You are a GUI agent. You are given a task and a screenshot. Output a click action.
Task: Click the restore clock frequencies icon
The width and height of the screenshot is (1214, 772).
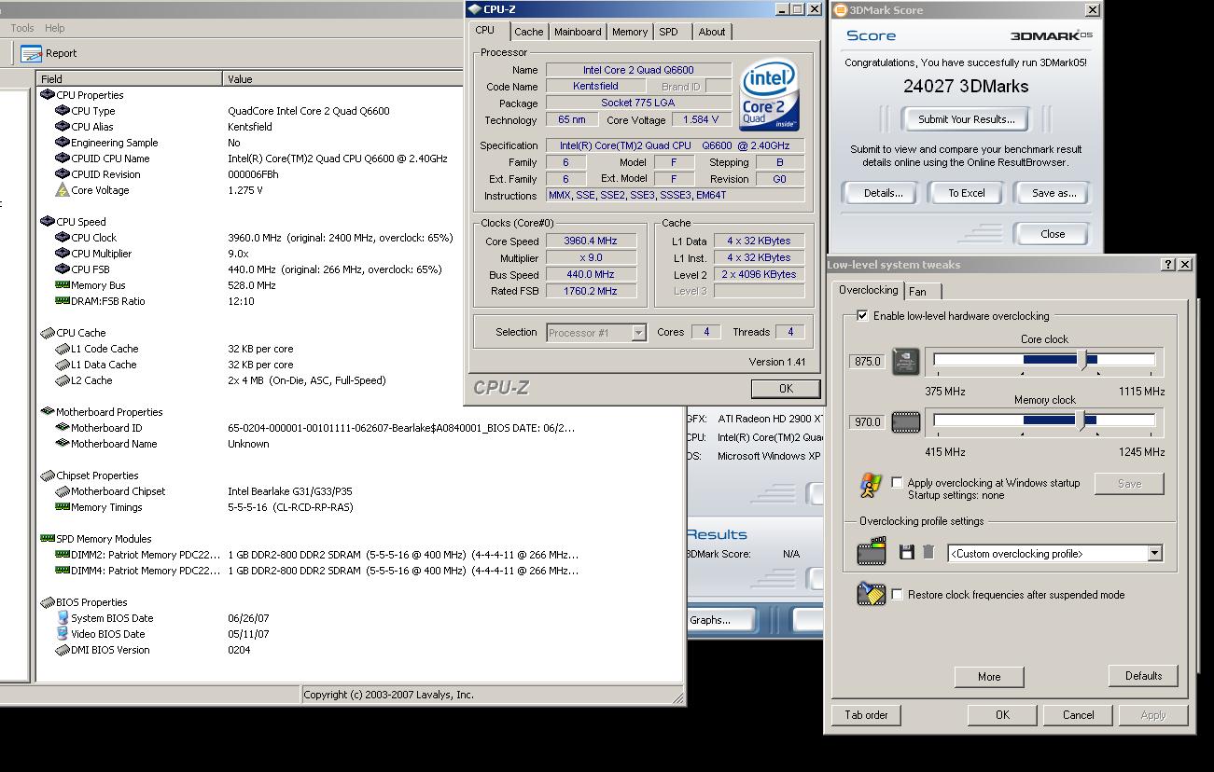[872, 594]
